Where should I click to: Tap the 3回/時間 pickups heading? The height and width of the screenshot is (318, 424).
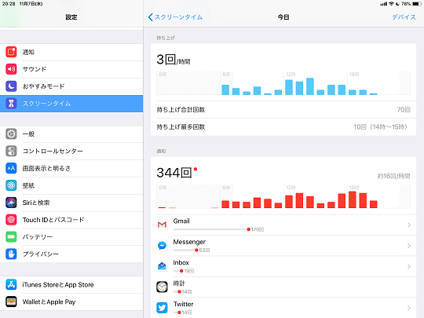point(174,60)
